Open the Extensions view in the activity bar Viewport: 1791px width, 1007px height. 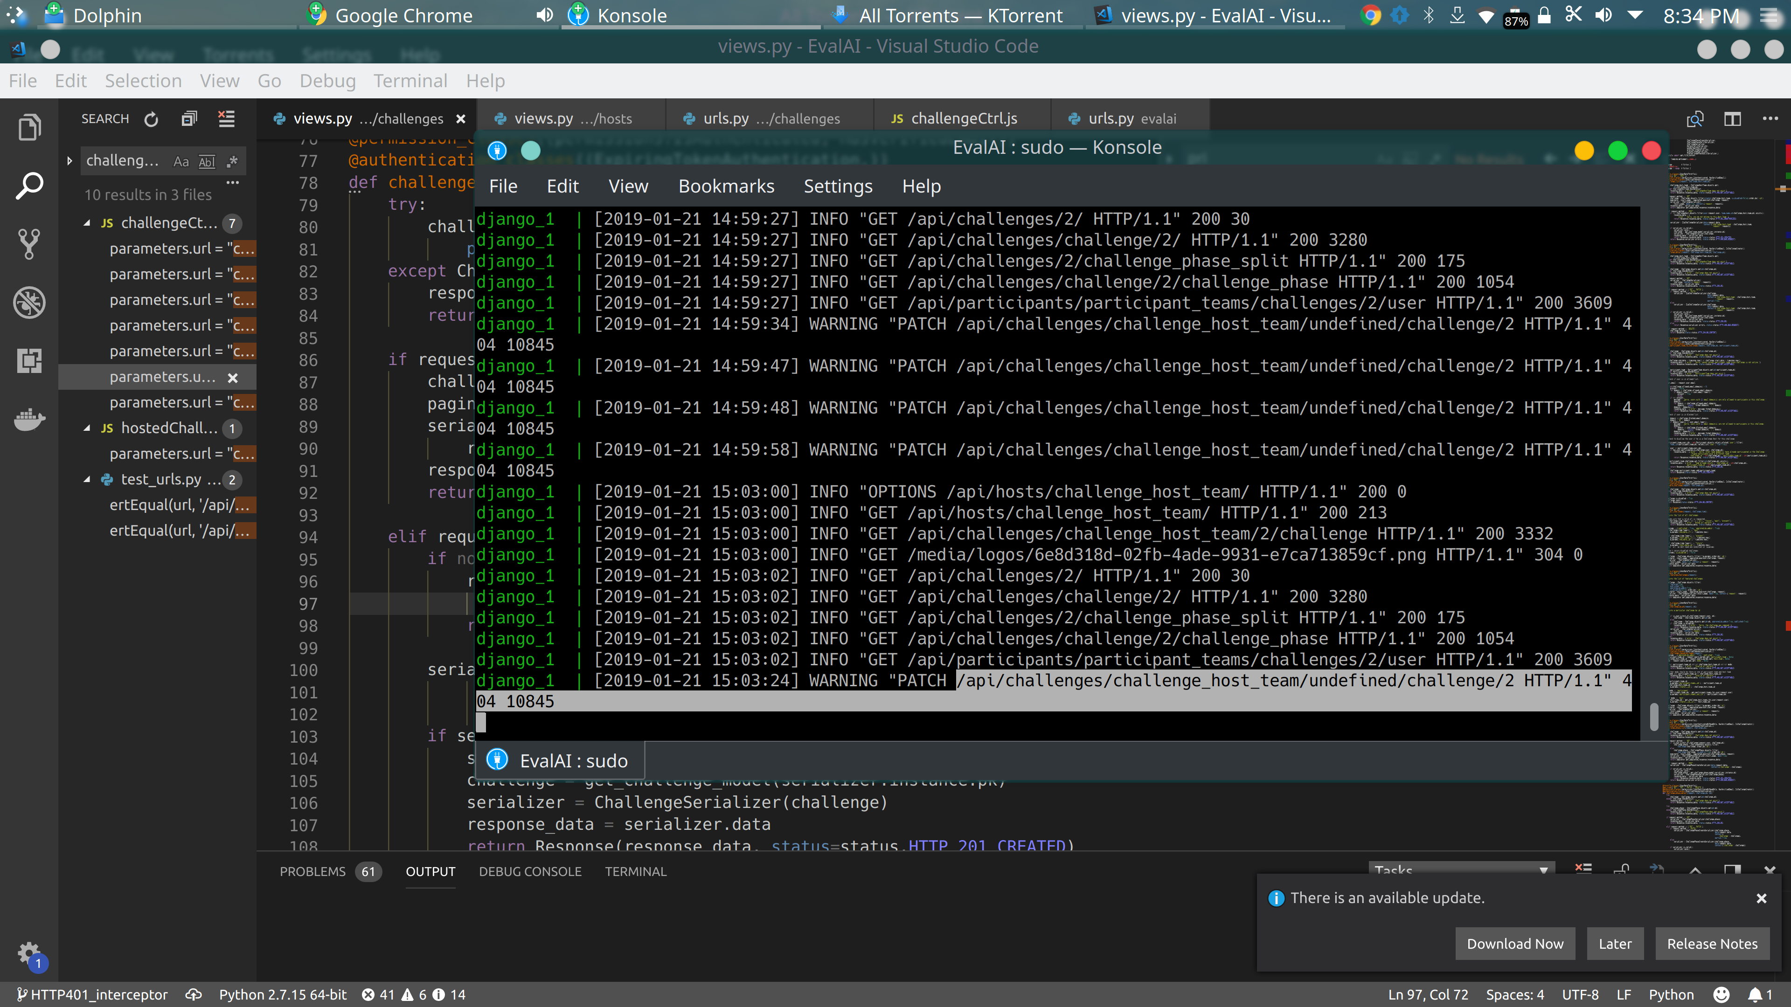tap(29, 361)
